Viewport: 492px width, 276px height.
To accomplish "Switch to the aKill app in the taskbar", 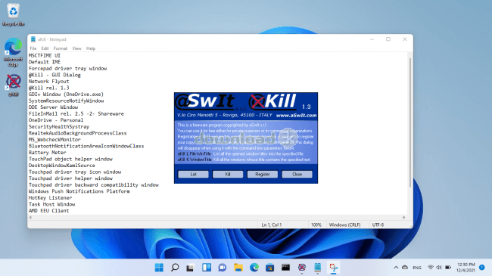I will pyautogui.click(x=302, y=268).
